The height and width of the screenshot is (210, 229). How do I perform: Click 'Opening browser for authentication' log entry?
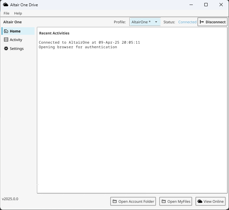[x=78, y=47]
